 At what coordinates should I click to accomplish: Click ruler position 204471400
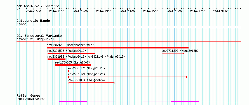click(x=127, y=11)
